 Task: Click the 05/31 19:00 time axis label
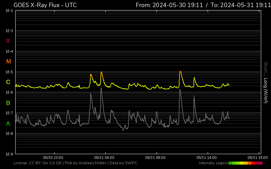coord(257,158)
